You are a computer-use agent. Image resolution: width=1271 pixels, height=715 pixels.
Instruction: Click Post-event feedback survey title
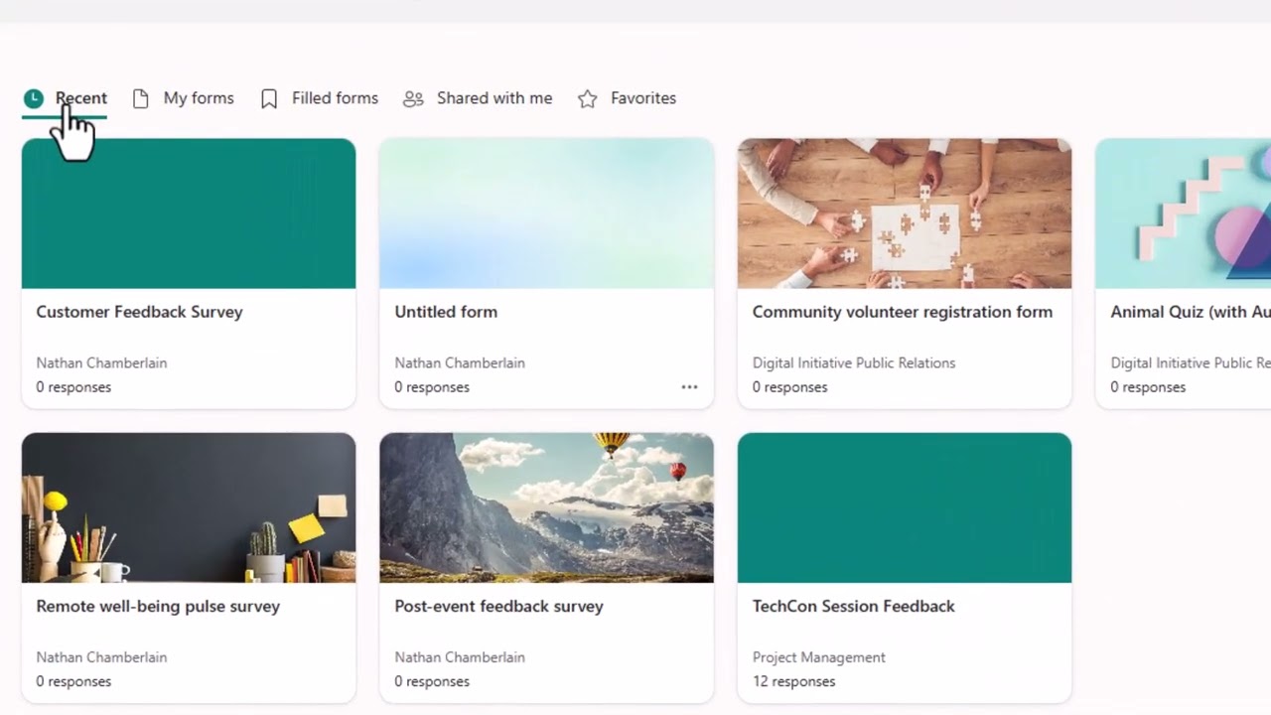tap(498, 606)
